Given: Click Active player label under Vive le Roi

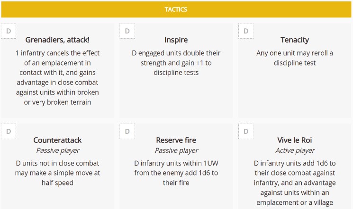Looking at the screenshot, I should pos(294,150).
